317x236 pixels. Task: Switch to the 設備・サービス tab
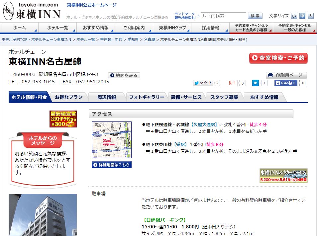(186, 97)
